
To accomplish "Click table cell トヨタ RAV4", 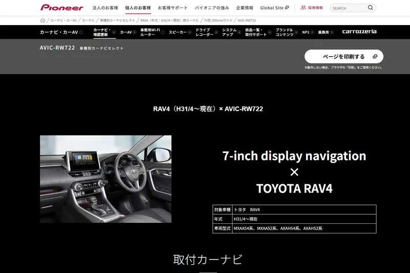I will click(x=304, y=209).
